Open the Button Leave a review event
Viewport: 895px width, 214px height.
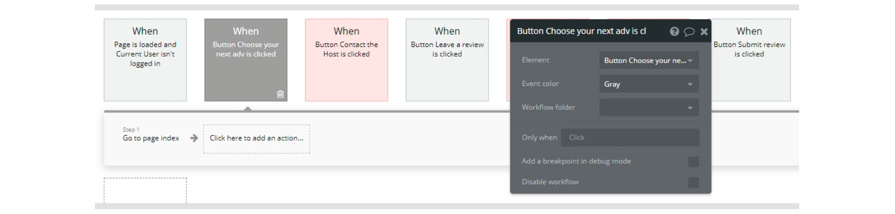point(447,60)
